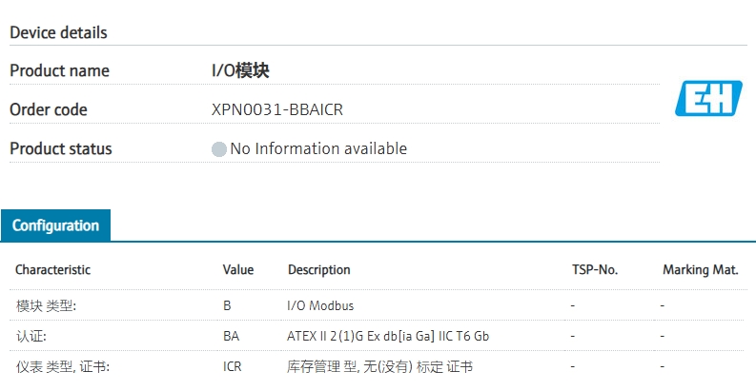Select the order code XPN0031-BBAICR
Screen dimensions: 756x391
(276, 109)
